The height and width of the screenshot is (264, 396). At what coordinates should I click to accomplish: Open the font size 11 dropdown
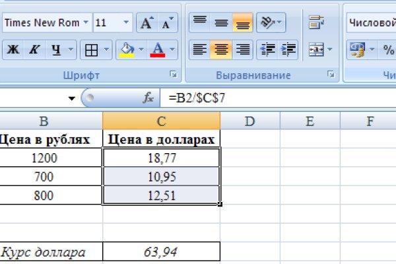click(x=127, y=23)
